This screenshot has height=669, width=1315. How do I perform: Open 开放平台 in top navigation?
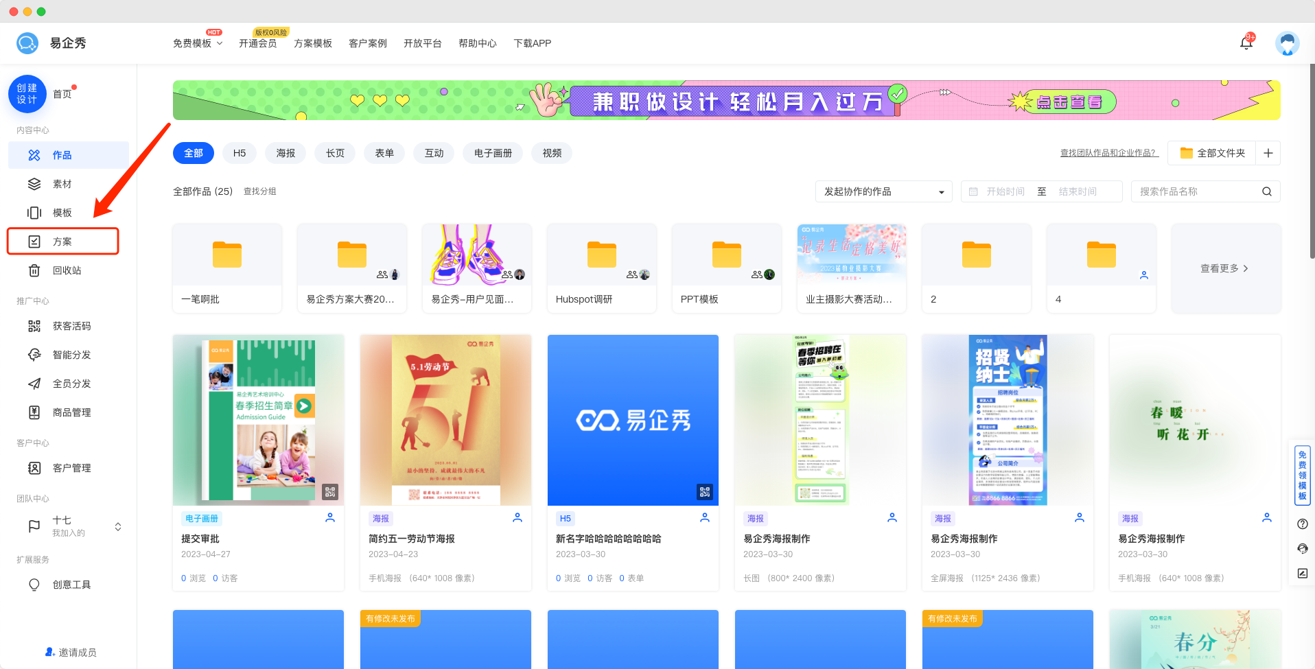click(423, 43)
